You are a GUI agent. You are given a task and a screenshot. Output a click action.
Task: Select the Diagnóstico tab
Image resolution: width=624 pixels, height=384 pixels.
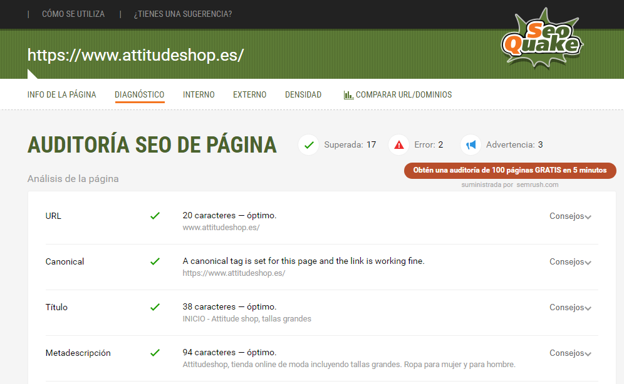click(x=140, y=95)
